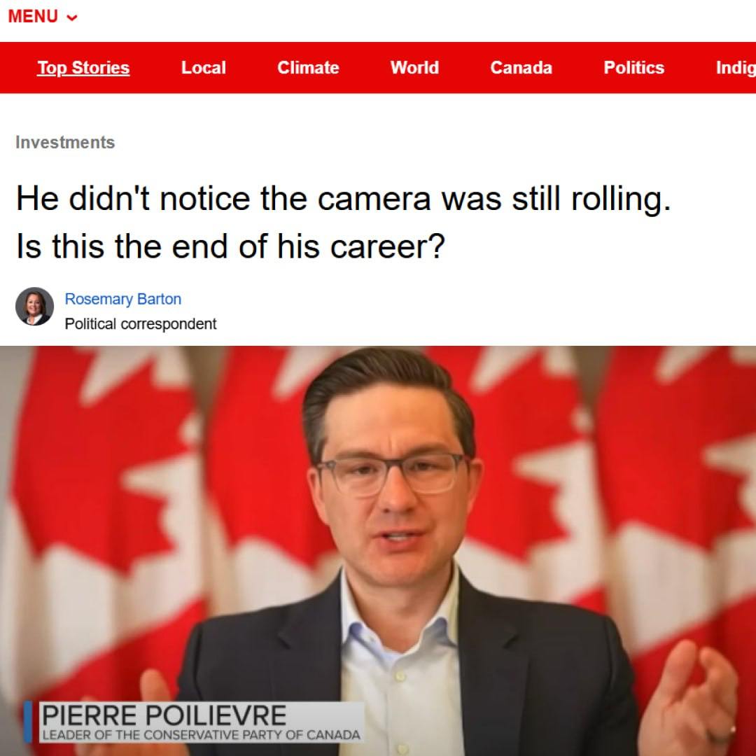Navigate to the World section
Screen dimensions: 756x756
(x=414, y=67)
